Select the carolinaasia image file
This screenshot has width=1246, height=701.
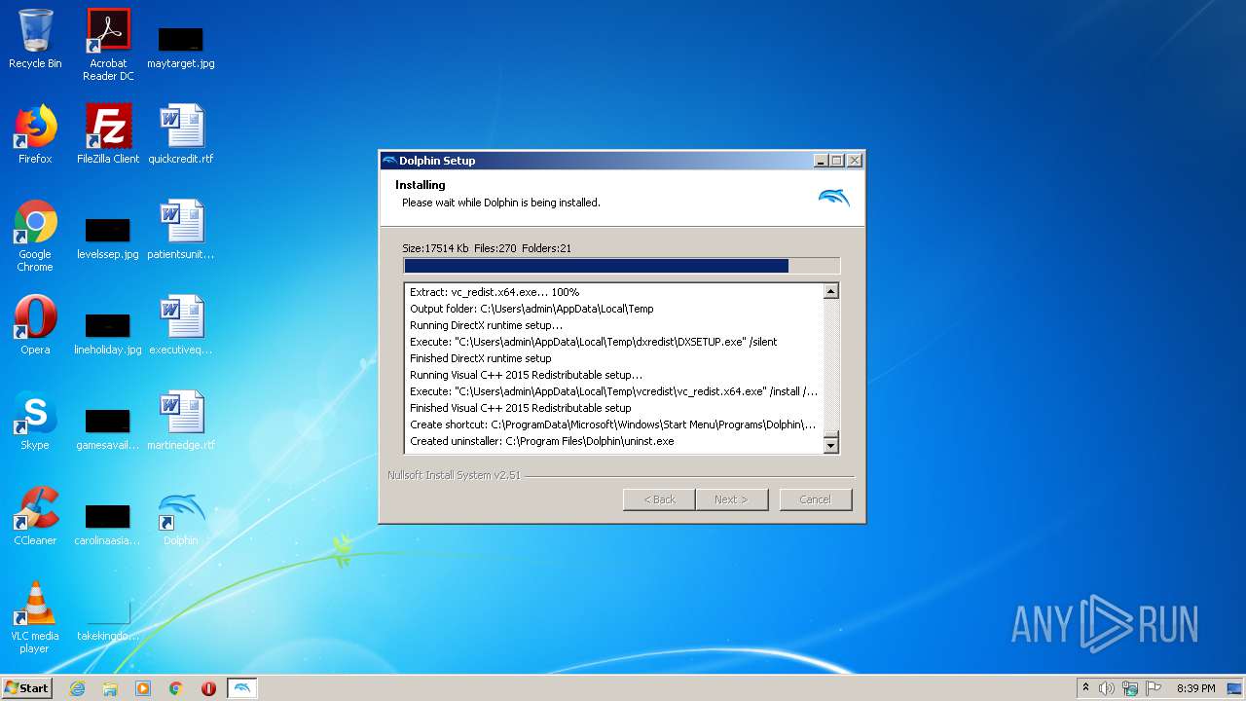coord(108,525)
